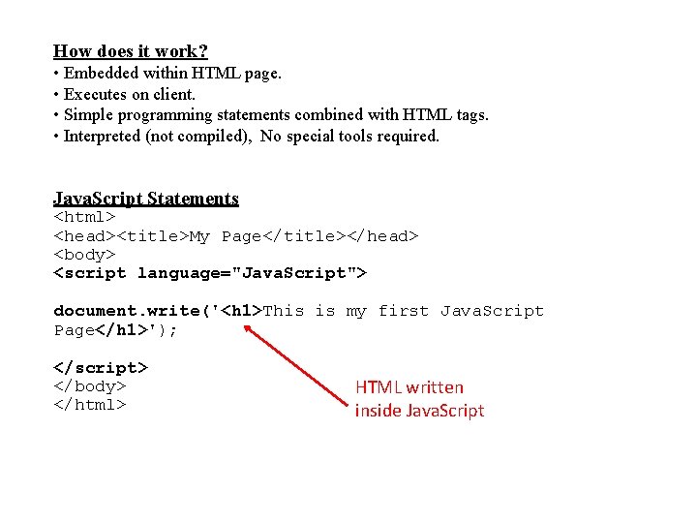697x523 pixels.
Task: Click the bold '<script language="JavaScript">' line
Action: tap(210, 273)
